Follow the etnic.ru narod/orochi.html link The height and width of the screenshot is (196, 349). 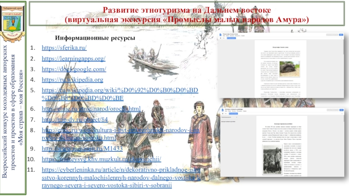(91, 108)
